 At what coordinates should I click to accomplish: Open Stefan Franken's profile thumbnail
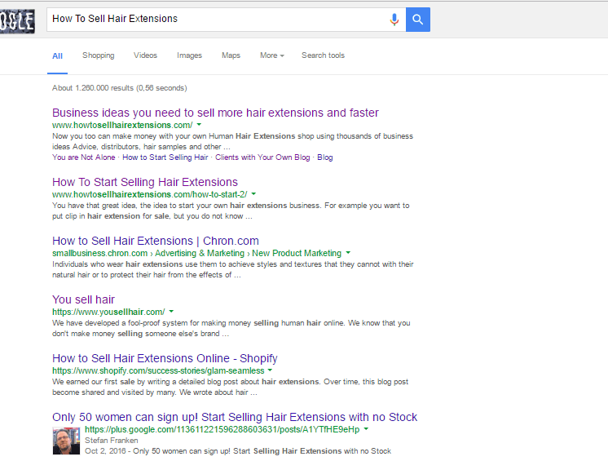66,441
